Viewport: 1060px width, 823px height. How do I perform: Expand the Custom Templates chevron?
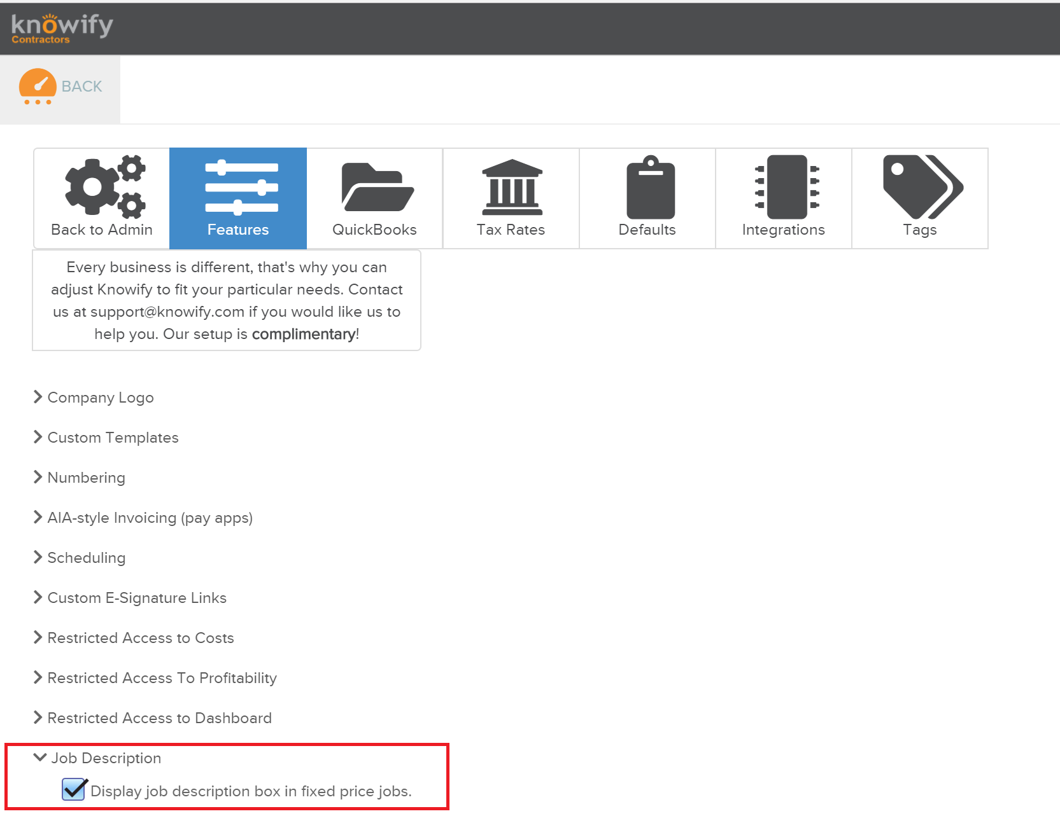[38, 437]
